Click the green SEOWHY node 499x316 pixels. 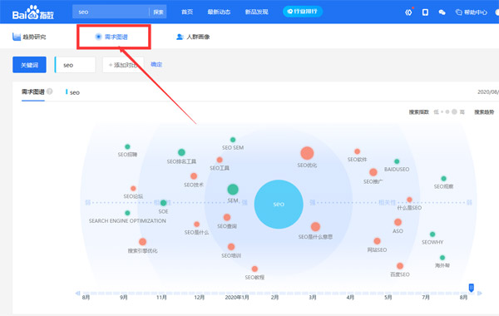(x=432, y=235)
